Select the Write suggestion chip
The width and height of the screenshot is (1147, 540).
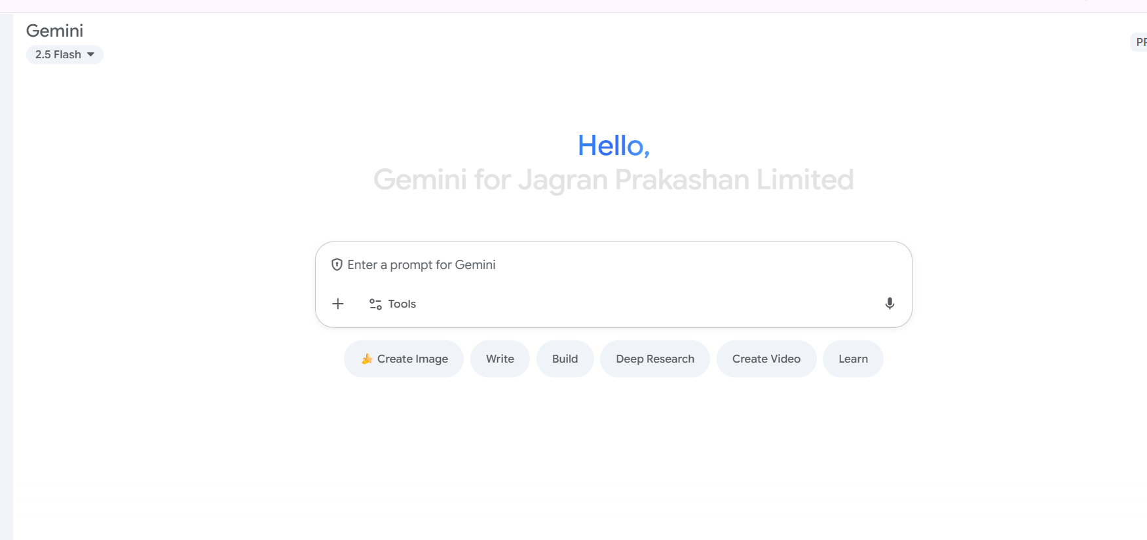pos(500,359)
